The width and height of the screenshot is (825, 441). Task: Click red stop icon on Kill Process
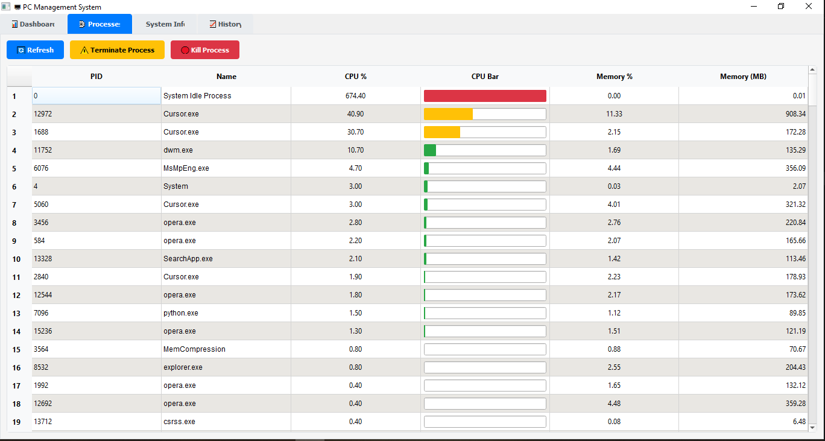point(185,50)
